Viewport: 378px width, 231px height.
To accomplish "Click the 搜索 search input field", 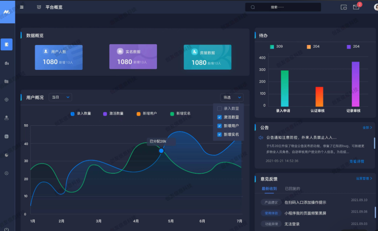I will [283, 7].
